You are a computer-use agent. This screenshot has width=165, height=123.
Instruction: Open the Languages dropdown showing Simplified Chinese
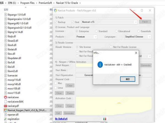(138, 37)
